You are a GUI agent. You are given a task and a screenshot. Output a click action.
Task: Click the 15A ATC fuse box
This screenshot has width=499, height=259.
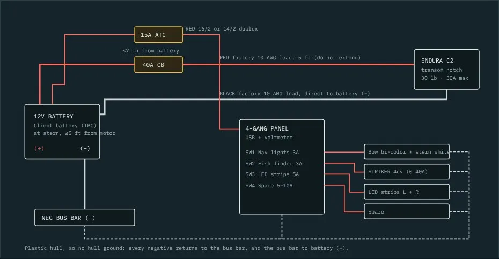click(158, 35)
